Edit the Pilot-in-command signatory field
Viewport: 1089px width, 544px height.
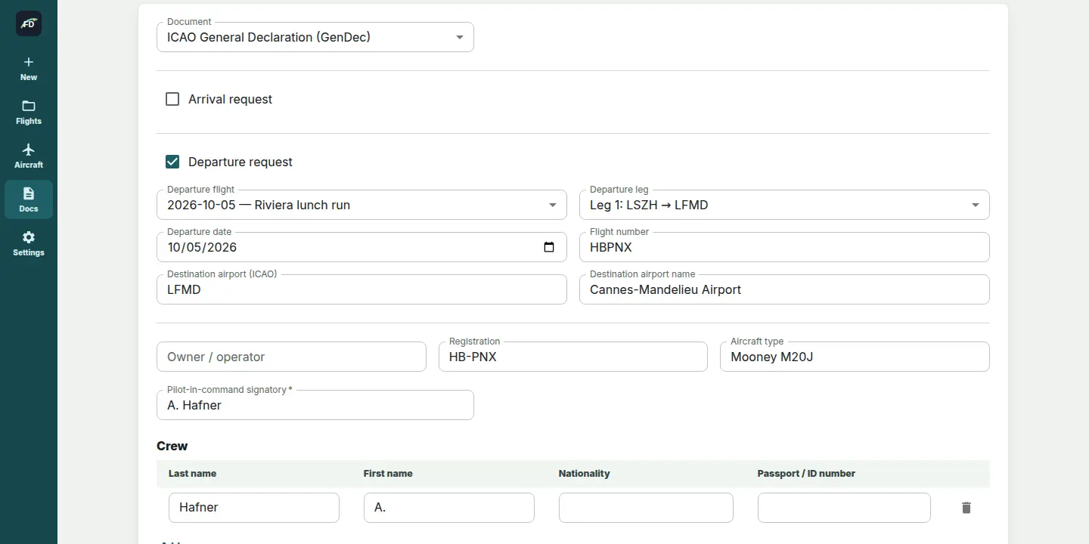315,405
